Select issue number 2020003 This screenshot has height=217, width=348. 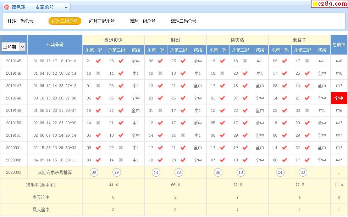pyautogui.click(x=13, y=172)
